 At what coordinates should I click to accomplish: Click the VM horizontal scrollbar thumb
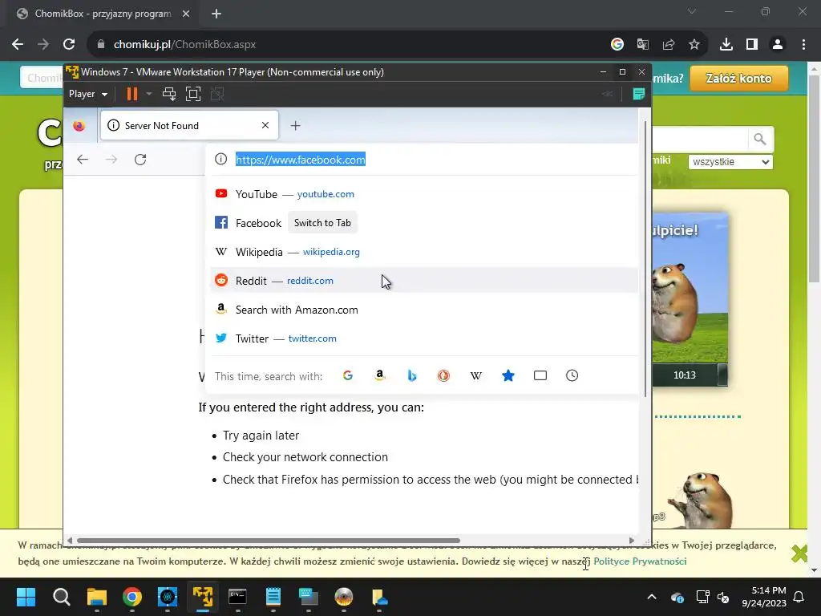coord(268,541)
